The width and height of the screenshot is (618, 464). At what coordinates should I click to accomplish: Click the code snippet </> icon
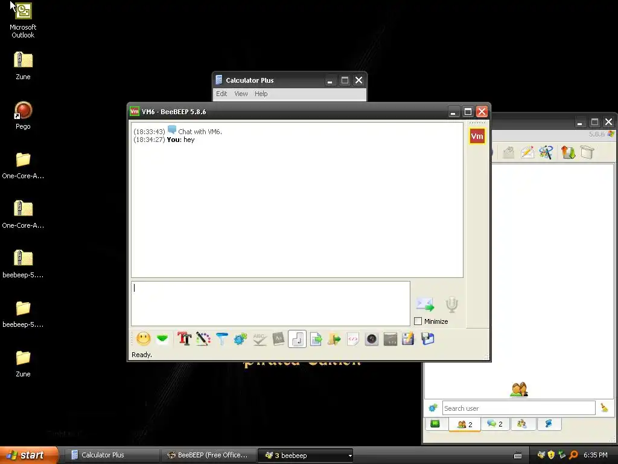[x=352, y=338]
